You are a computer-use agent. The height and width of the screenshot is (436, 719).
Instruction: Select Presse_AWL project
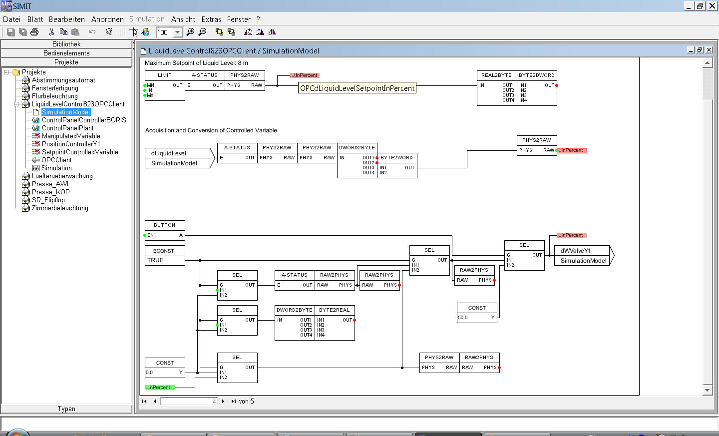[51, 184]
